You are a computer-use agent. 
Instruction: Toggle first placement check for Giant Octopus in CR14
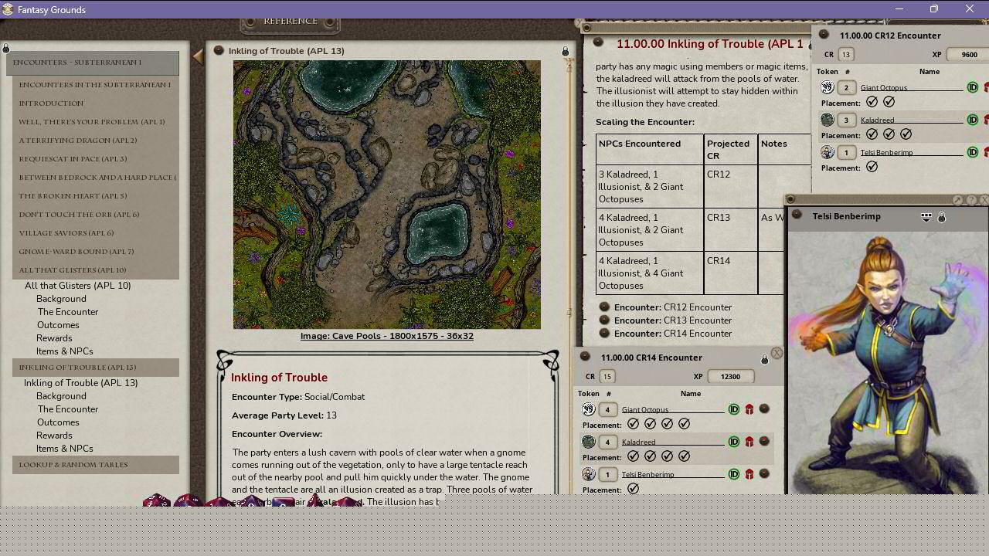coord(634,424)
